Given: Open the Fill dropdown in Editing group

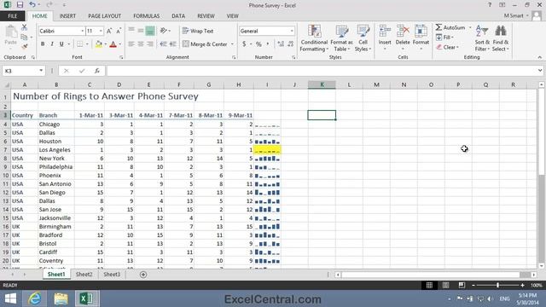Looking at the screenshot, I should [x=445, y=37].
